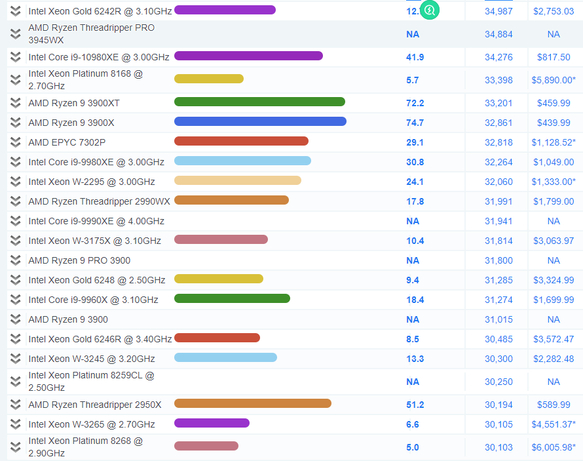Expand the Xeon Gold 6246R row

pos(15,339)
